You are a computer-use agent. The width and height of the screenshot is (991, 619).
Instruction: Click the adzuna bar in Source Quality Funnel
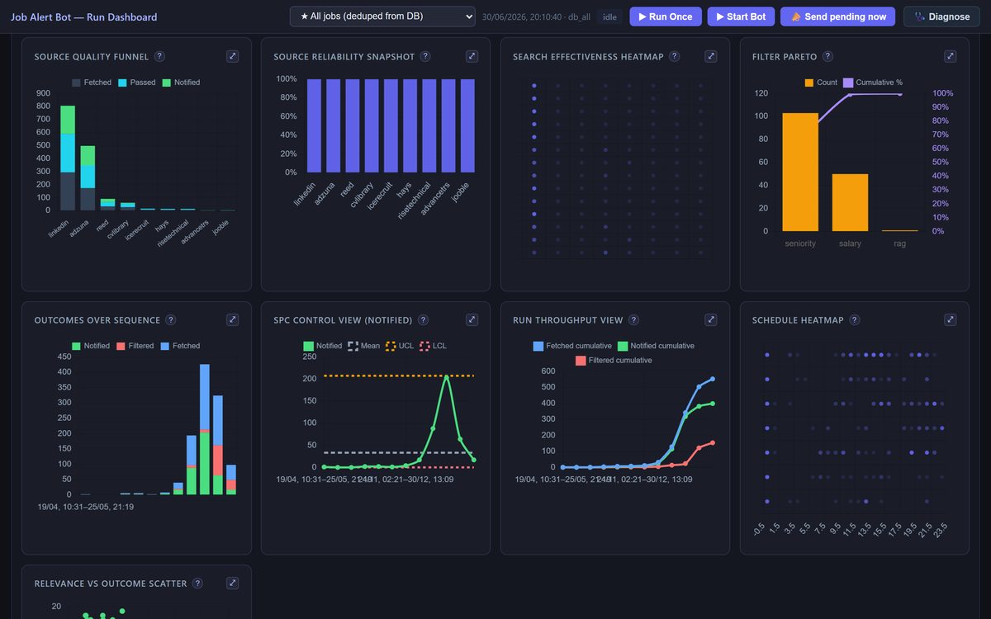(88, 178)
